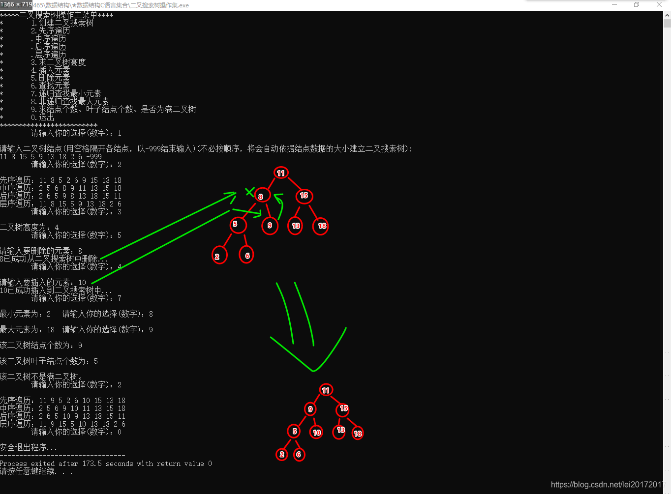Click the text '安全退出程序...'
Screen dimensions: 671x494
[29, 448]
